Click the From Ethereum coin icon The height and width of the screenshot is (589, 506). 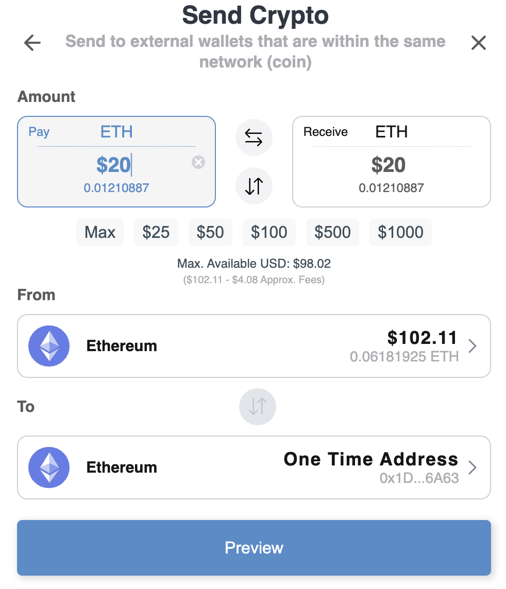click(x=49, y=346)
